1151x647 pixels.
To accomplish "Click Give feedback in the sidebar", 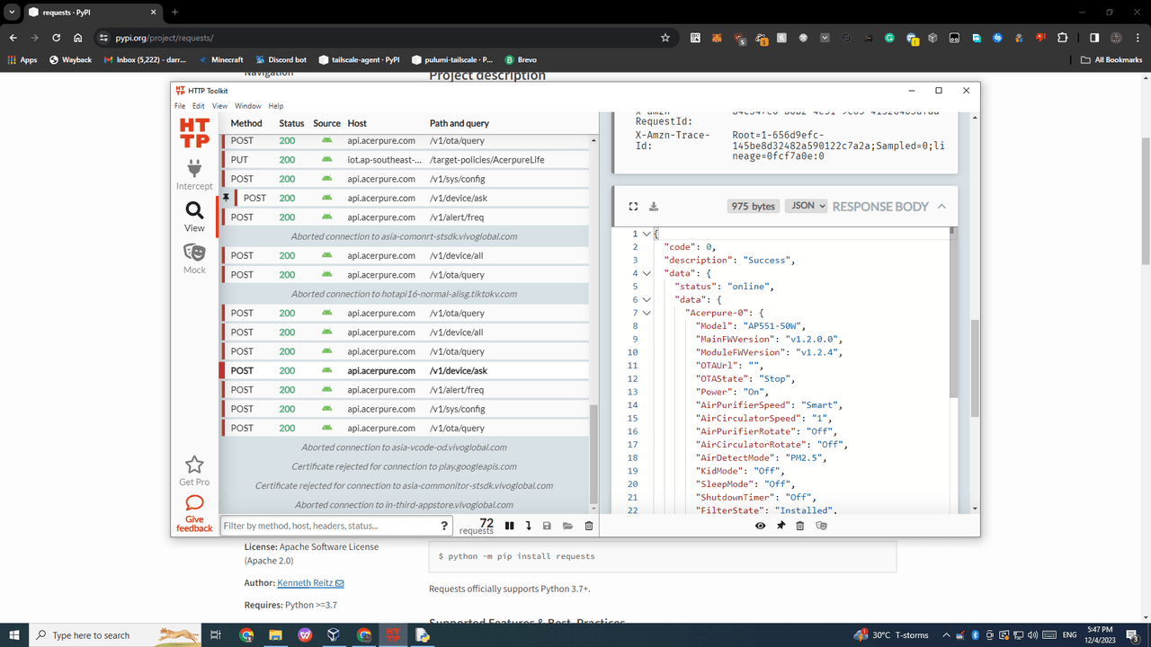I will [194, 514].
